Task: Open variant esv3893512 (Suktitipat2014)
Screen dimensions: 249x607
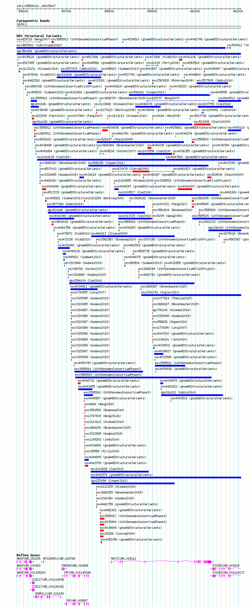Action: coord(39,45)
